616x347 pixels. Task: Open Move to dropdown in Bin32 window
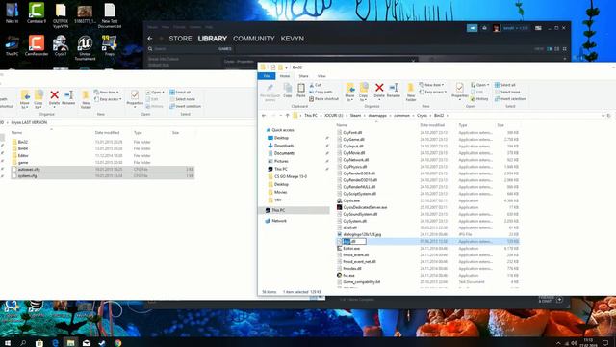pos(349,93)
